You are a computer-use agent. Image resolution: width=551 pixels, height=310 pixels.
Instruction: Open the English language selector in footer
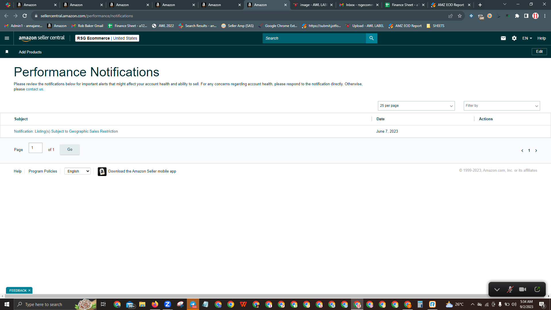tap(77, 171)
